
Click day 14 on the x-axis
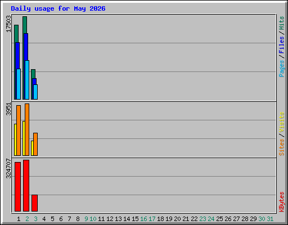[127, 219]
